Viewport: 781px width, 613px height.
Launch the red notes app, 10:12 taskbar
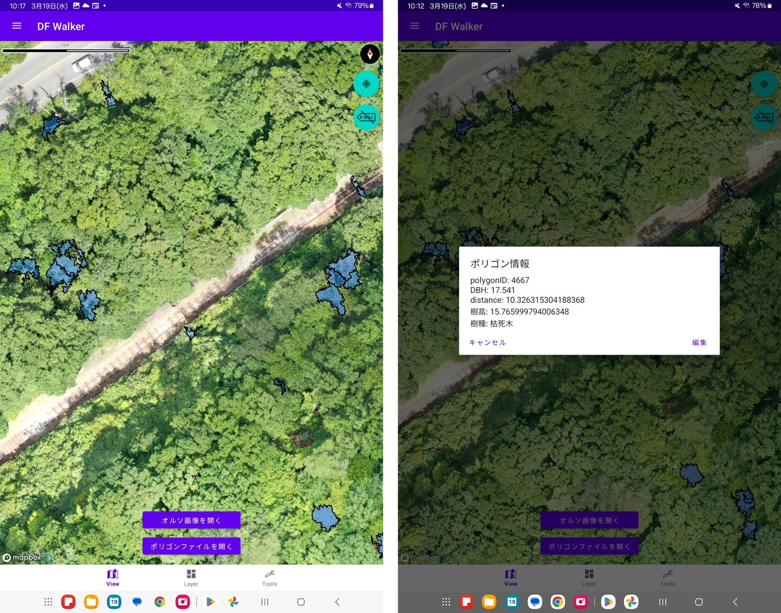pyautogui.click(x=467, y=602)
